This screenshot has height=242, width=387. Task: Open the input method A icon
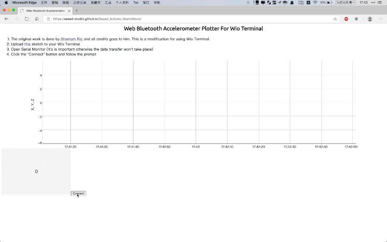coord(308,3)
